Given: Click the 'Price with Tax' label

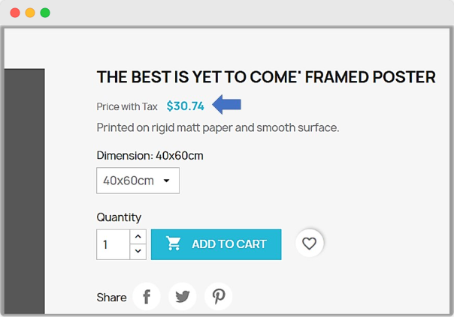Looking at the screenshot, I should pos(127,106).
